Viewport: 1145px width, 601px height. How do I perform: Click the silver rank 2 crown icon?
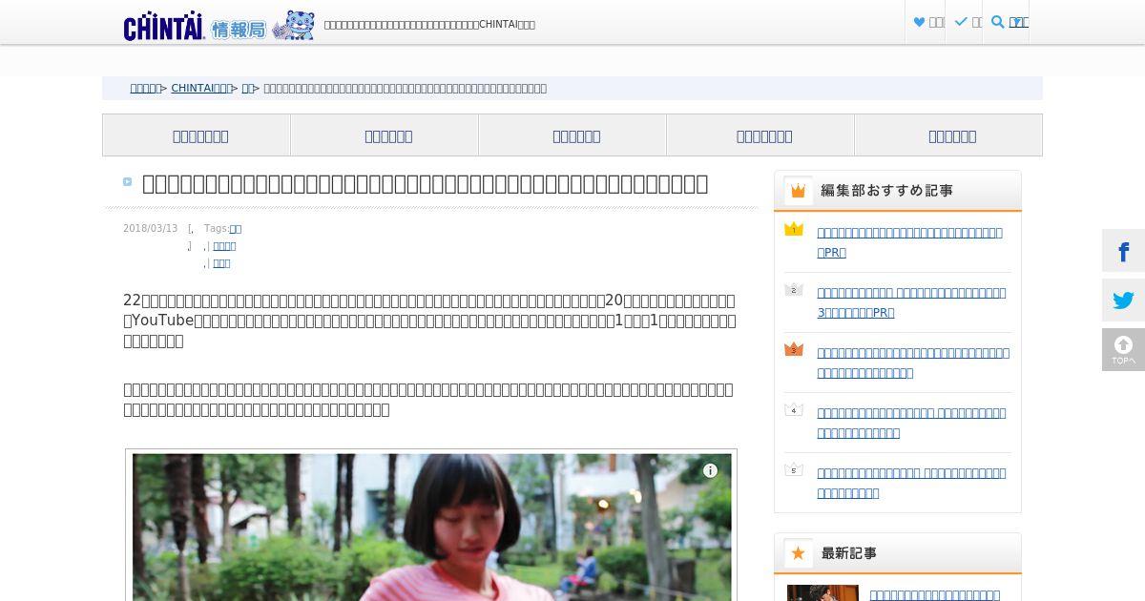(x=794, y=289)
